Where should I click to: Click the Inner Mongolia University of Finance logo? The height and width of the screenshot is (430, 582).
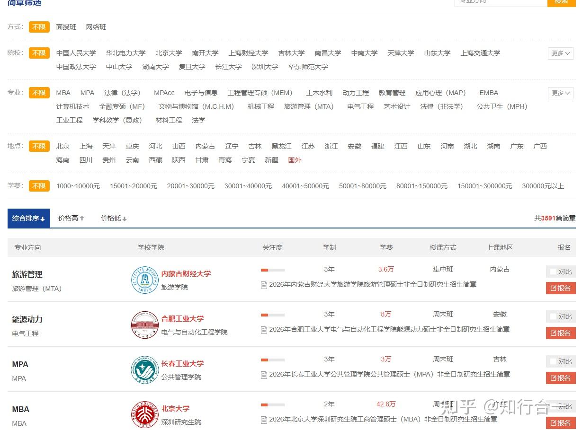144,280
